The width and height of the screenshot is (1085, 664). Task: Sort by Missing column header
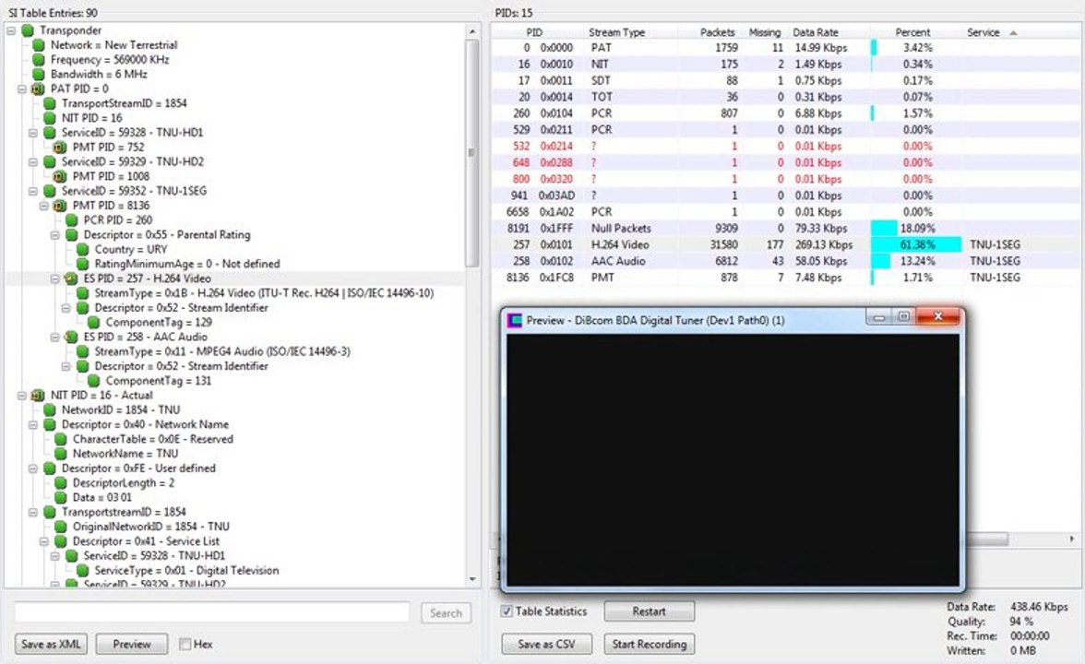(765, 31)
